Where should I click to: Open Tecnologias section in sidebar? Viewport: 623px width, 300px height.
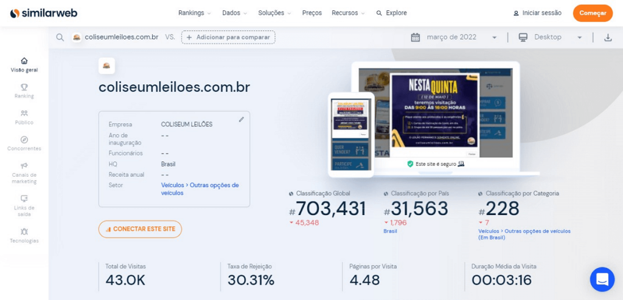click(x=24, y=236)
